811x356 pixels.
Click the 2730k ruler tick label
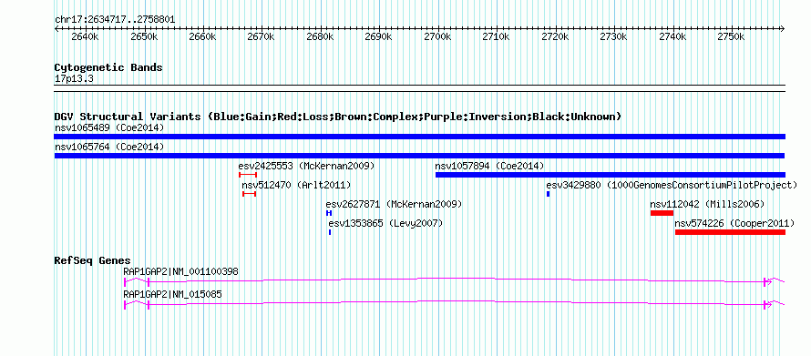pyautogui.click(x=613, y=37)
